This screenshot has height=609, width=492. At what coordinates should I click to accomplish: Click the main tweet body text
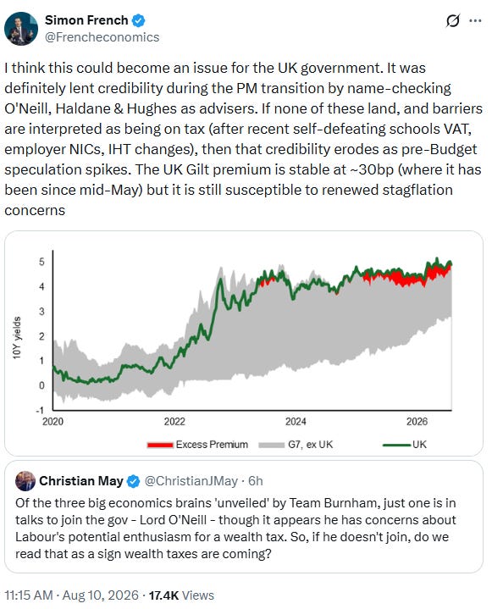pos(244,139)
